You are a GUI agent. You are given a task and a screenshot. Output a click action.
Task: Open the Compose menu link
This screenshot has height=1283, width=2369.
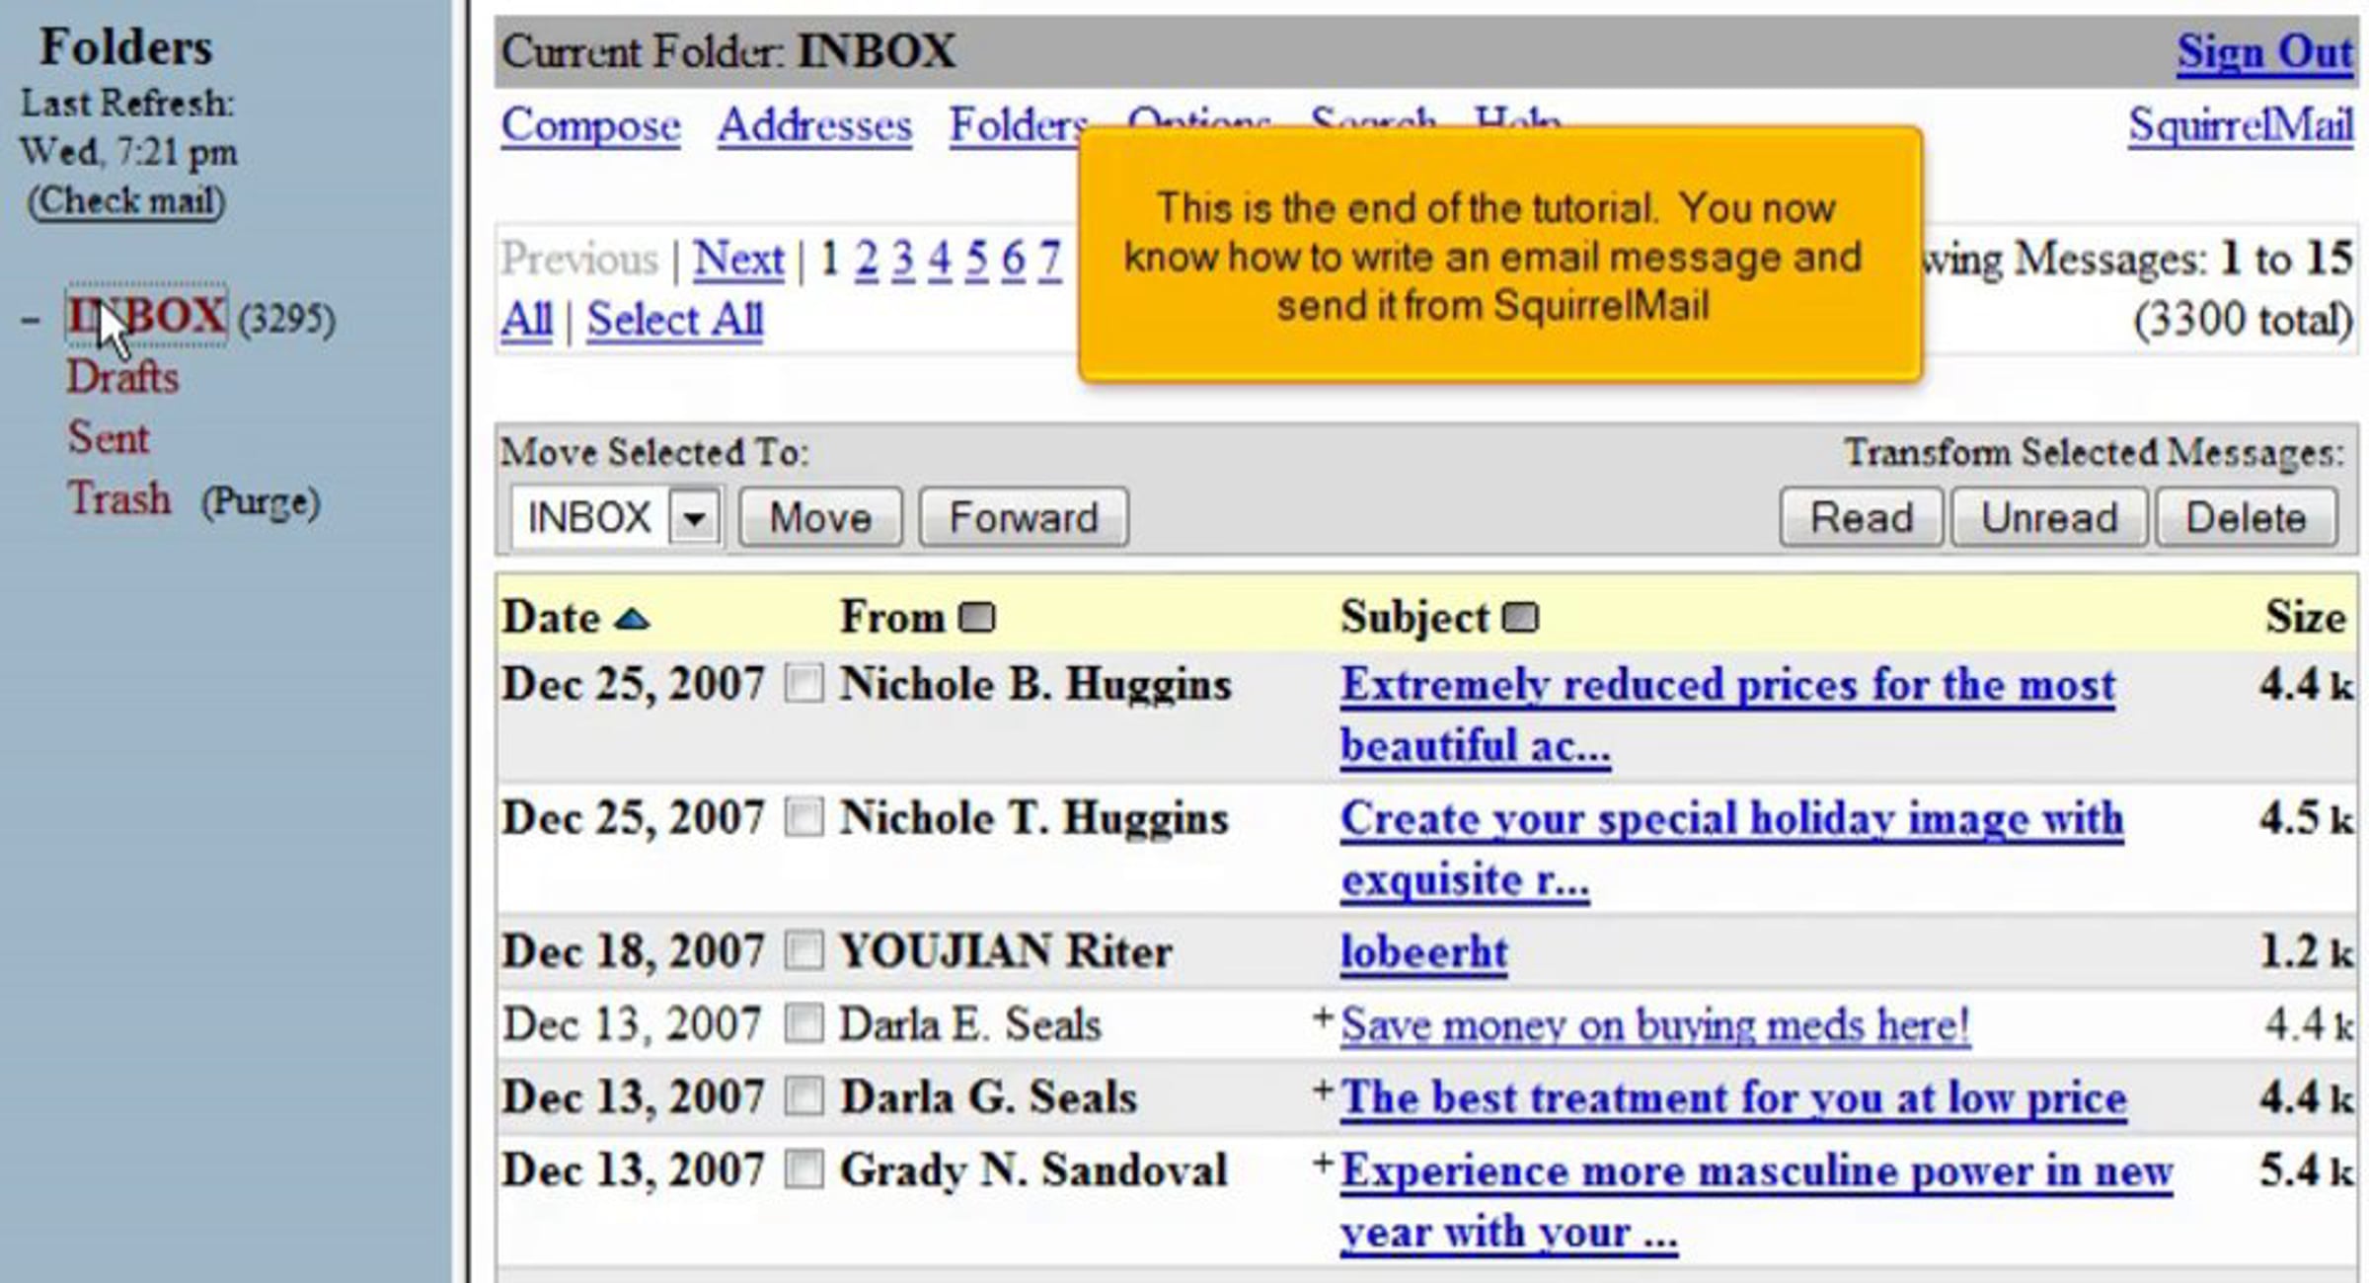click(x=590, y=125)
